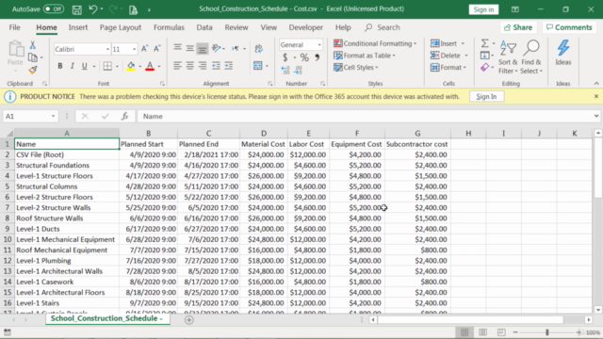Click the Clear eraser icon
The width and height of the screenshot is (603, 339).
(x=485, y=67)
